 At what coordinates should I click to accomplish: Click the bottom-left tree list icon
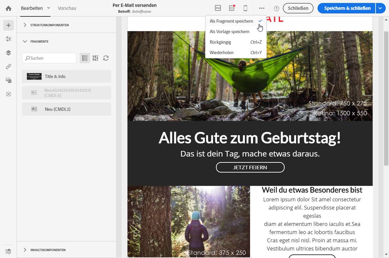click(x=9, y=251)
